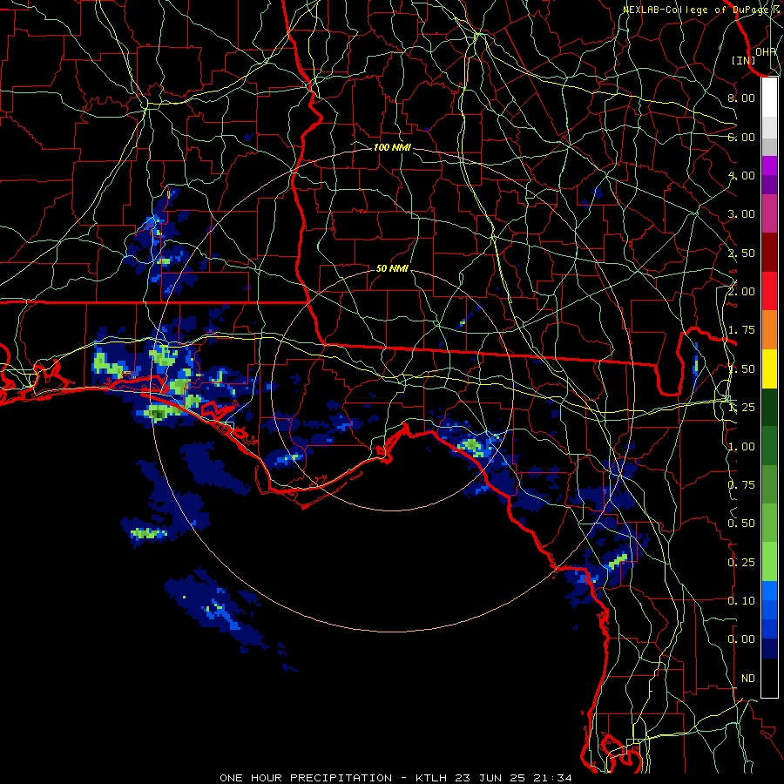Click the 1.00 legend value
784x784 pixels.
coord(741,447)
